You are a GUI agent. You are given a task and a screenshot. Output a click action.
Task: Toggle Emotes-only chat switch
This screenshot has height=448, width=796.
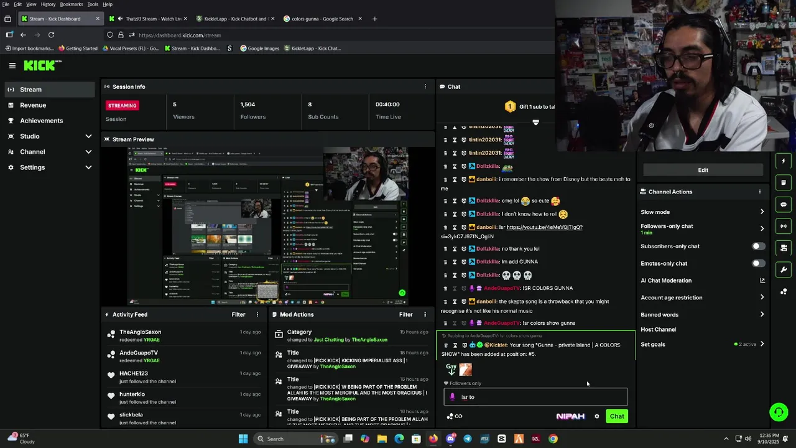click(x=758, y=263)
